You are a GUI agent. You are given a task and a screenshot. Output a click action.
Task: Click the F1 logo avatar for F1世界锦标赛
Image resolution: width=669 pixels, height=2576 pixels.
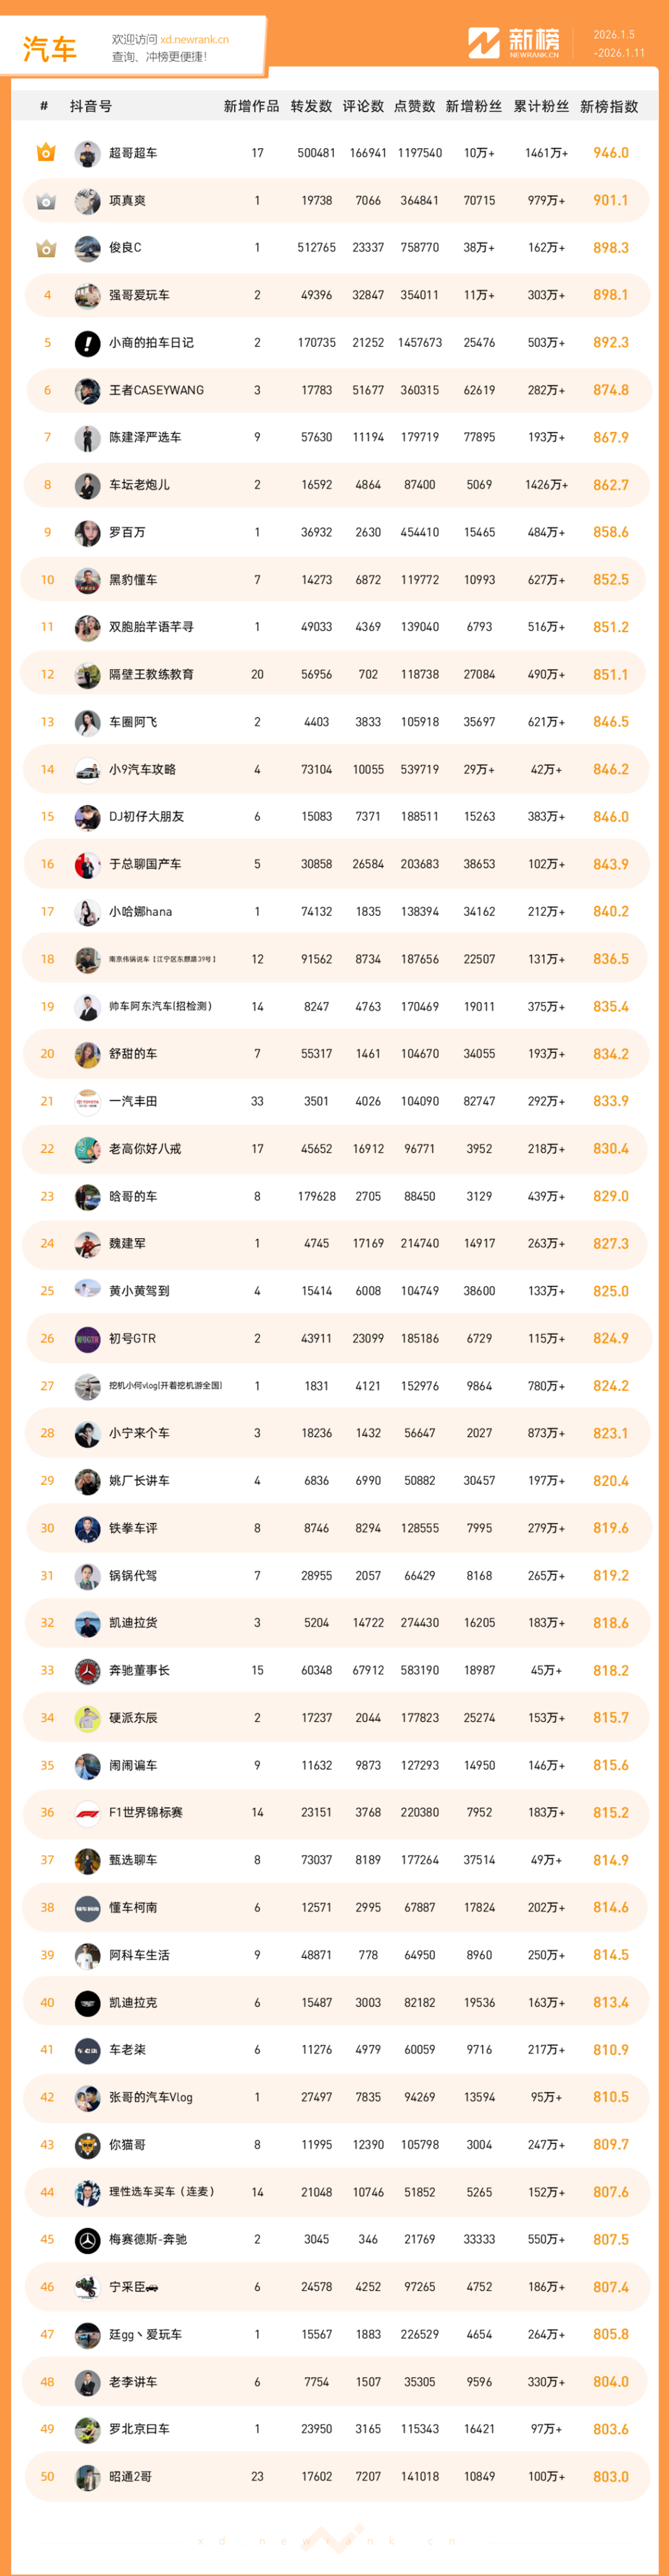(87, 1812)
